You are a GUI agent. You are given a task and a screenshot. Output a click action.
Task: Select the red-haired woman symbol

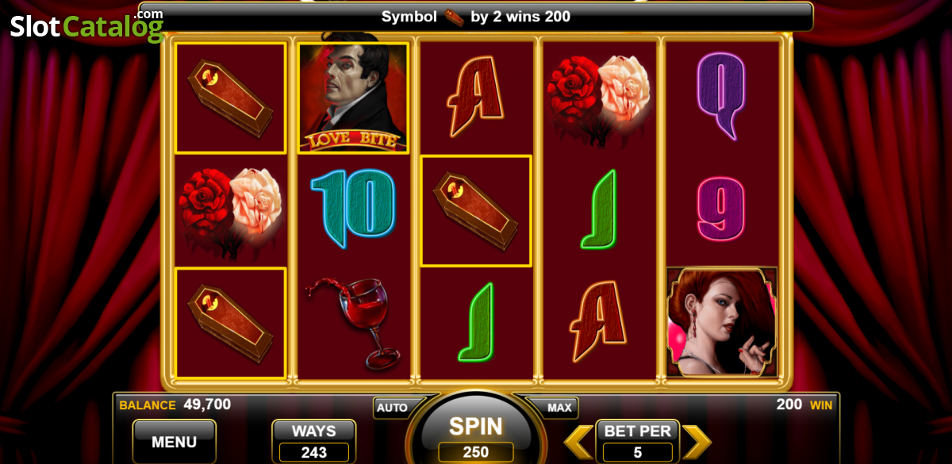[x=722, y=322]
